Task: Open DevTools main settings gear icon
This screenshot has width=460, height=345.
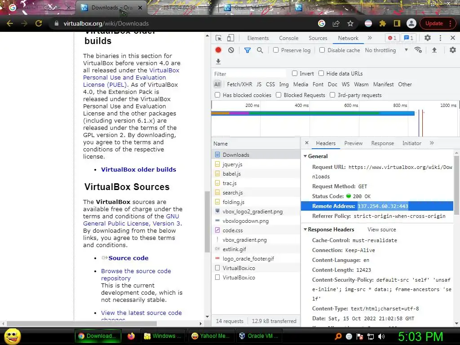Action: pos(428,38)
